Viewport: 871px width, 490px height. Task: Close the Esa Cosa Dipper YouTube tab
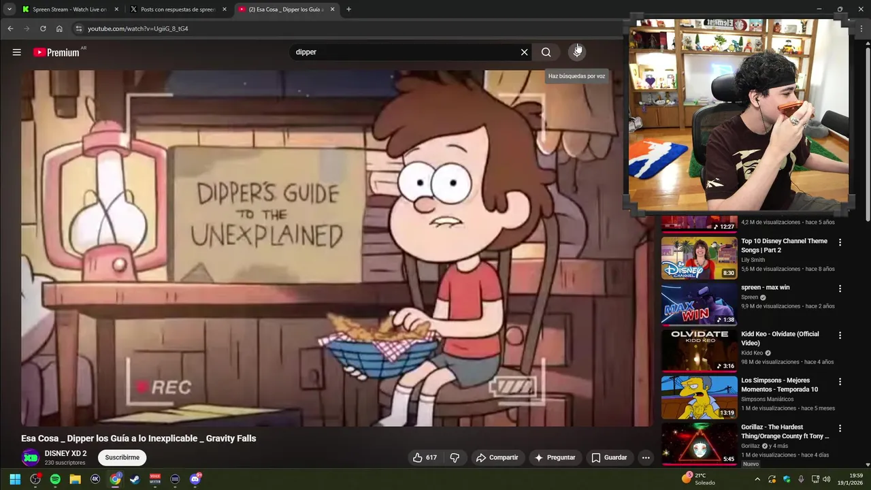click(x=333, y=10)
